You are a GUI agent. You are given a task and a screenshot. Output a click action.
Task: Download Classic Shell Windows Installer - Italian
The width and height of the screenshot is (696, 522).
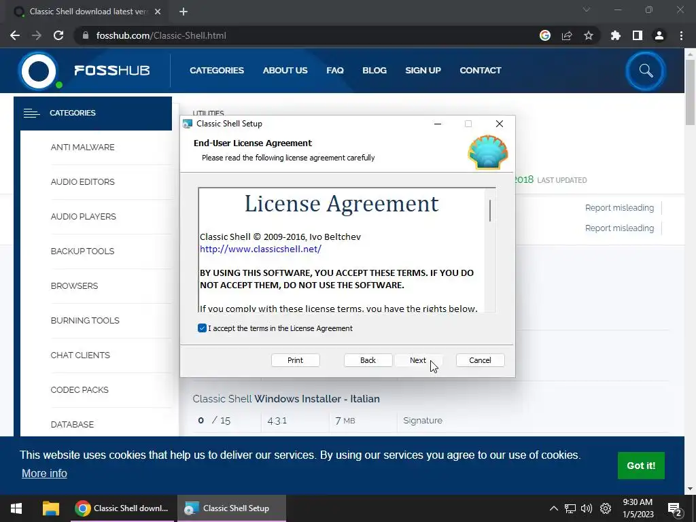[x=286, y=398]
